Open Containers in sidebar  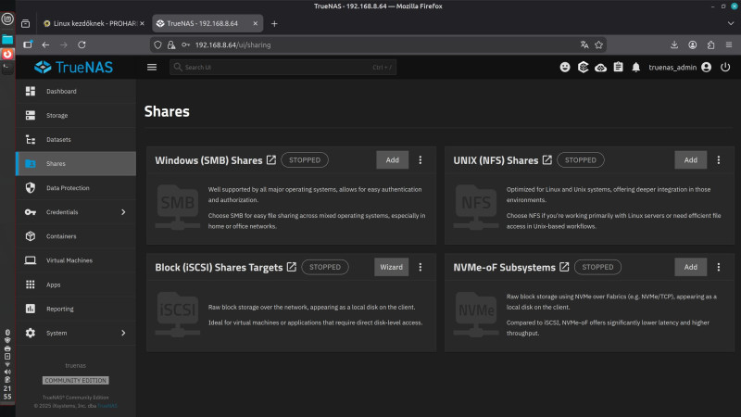click(x=76, y=236)
